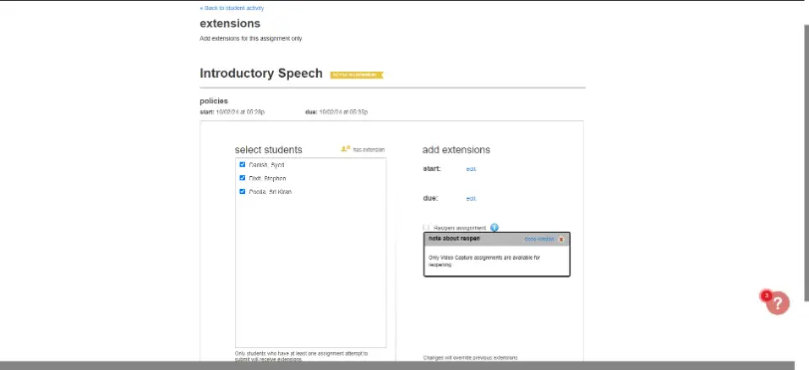
Task: Open the reopen assignment info icon
Action: [494, 227]
